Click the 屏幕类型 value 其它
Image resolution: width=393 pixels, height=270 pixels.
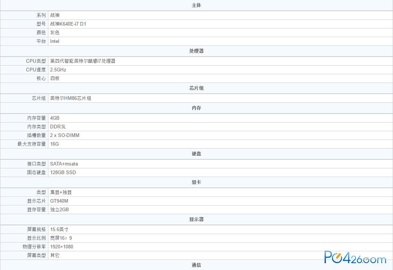click(54, 256)
